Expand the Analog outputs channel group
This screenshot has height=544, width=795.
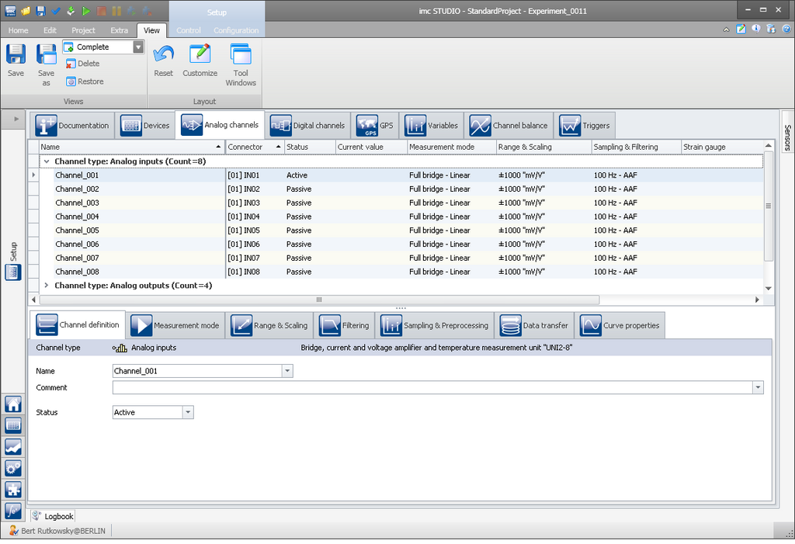(47, 286)
